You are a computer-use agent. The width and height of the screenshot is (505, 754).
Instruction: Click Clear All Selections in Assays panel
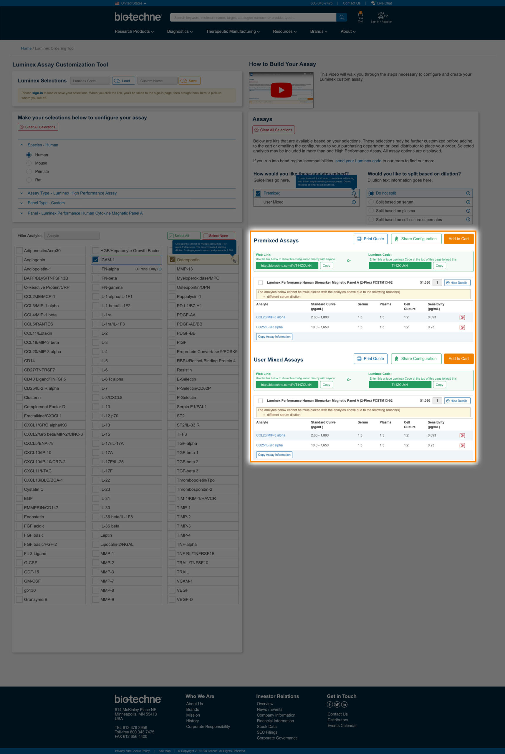pos(274,130)
